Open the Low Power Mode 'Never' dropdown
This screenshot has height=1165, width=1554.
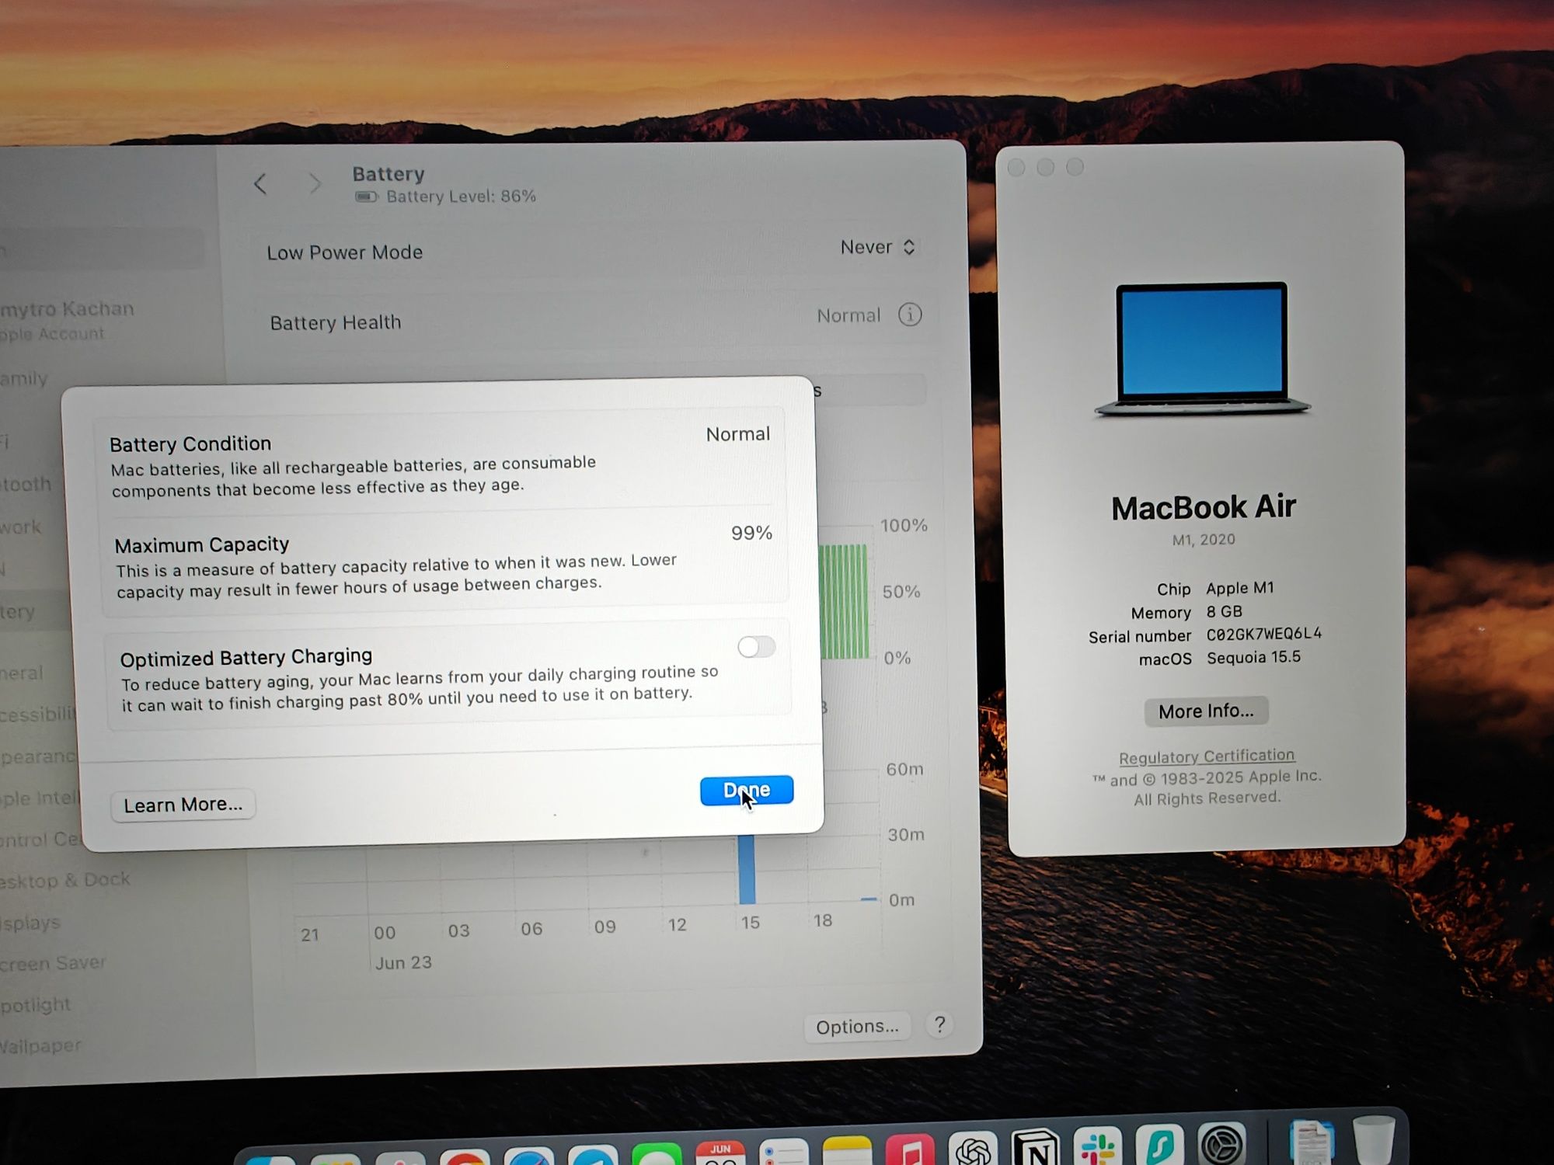point(879,247)
